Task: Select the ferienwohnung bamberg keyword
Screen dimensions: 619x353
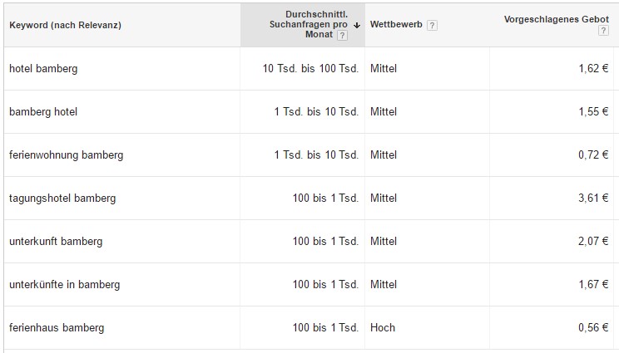Action: tap(67, 154)
